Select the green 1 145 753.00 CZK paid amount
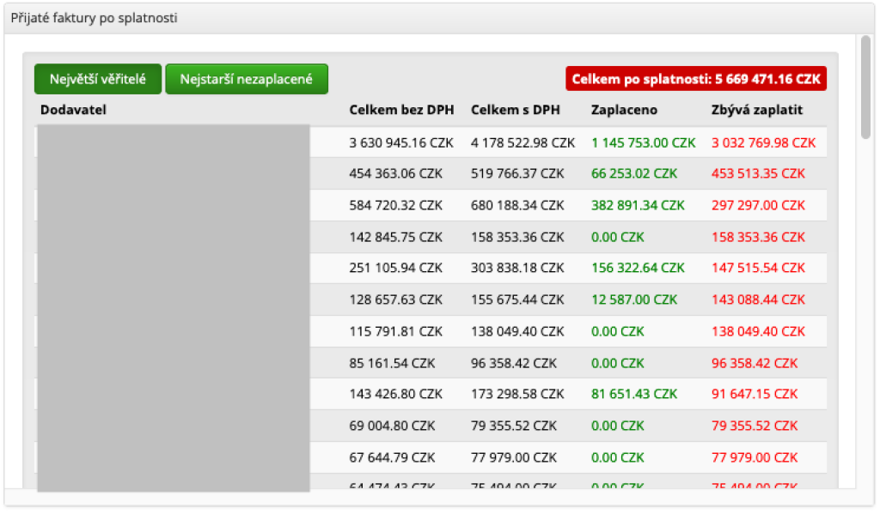Image resolution: width=880 pixels, height=514 pixels. [x=643, y=142]
